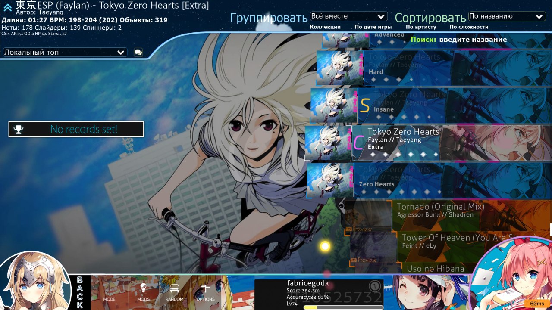The image size is (552, 310).
Task: Open beatmap OPTIONS icon
Action: 206,292
